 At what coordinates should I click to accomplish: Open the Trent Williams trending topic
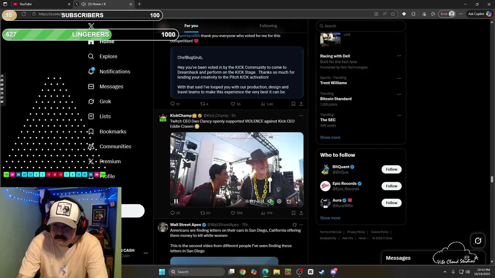[333, 83]
